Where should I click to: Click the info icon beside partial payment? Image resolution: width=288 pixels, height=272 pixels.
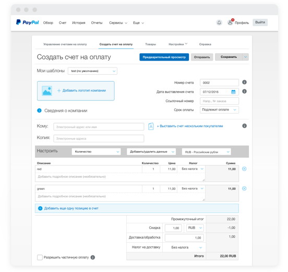click(93, 257)
